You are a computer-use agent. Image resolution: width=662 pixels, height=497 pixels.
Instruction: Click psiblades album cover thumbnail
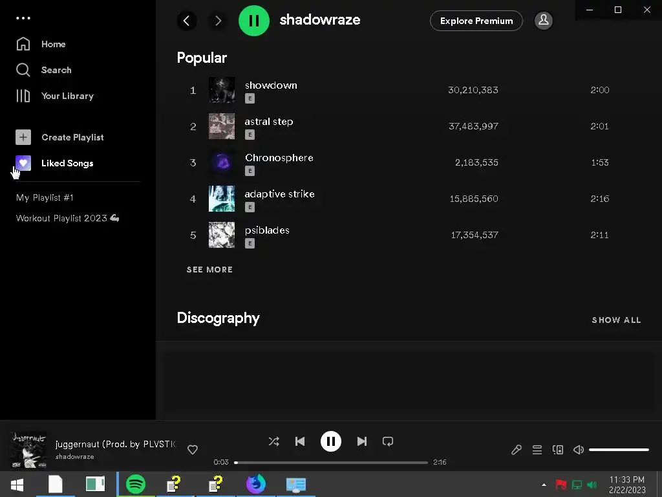pyautogui.click(x=222, y=235)
